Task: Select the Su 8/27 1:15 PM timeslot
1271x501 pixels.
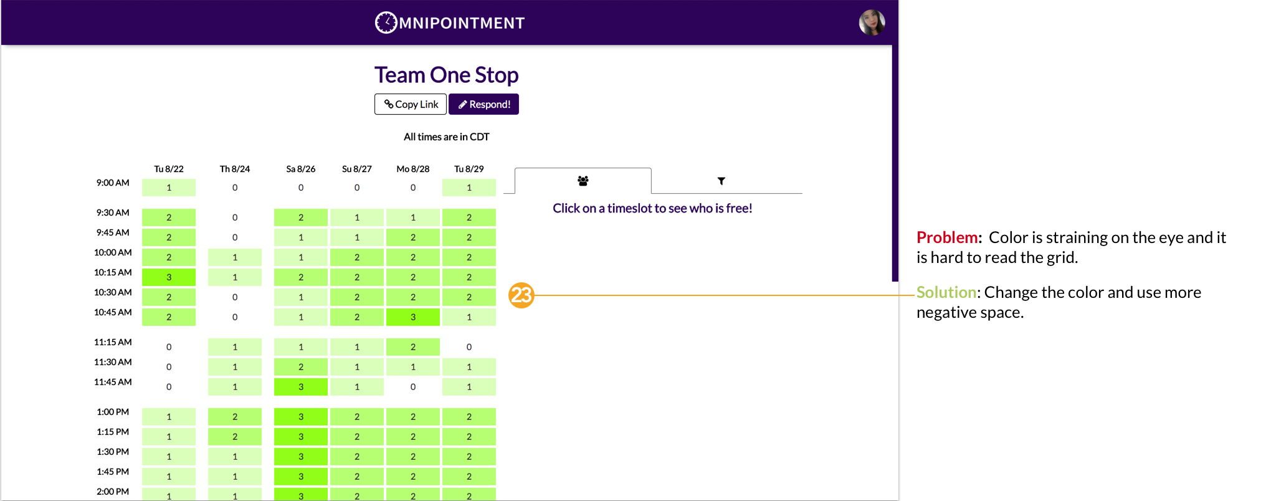Action: click(x=357, y=437)
